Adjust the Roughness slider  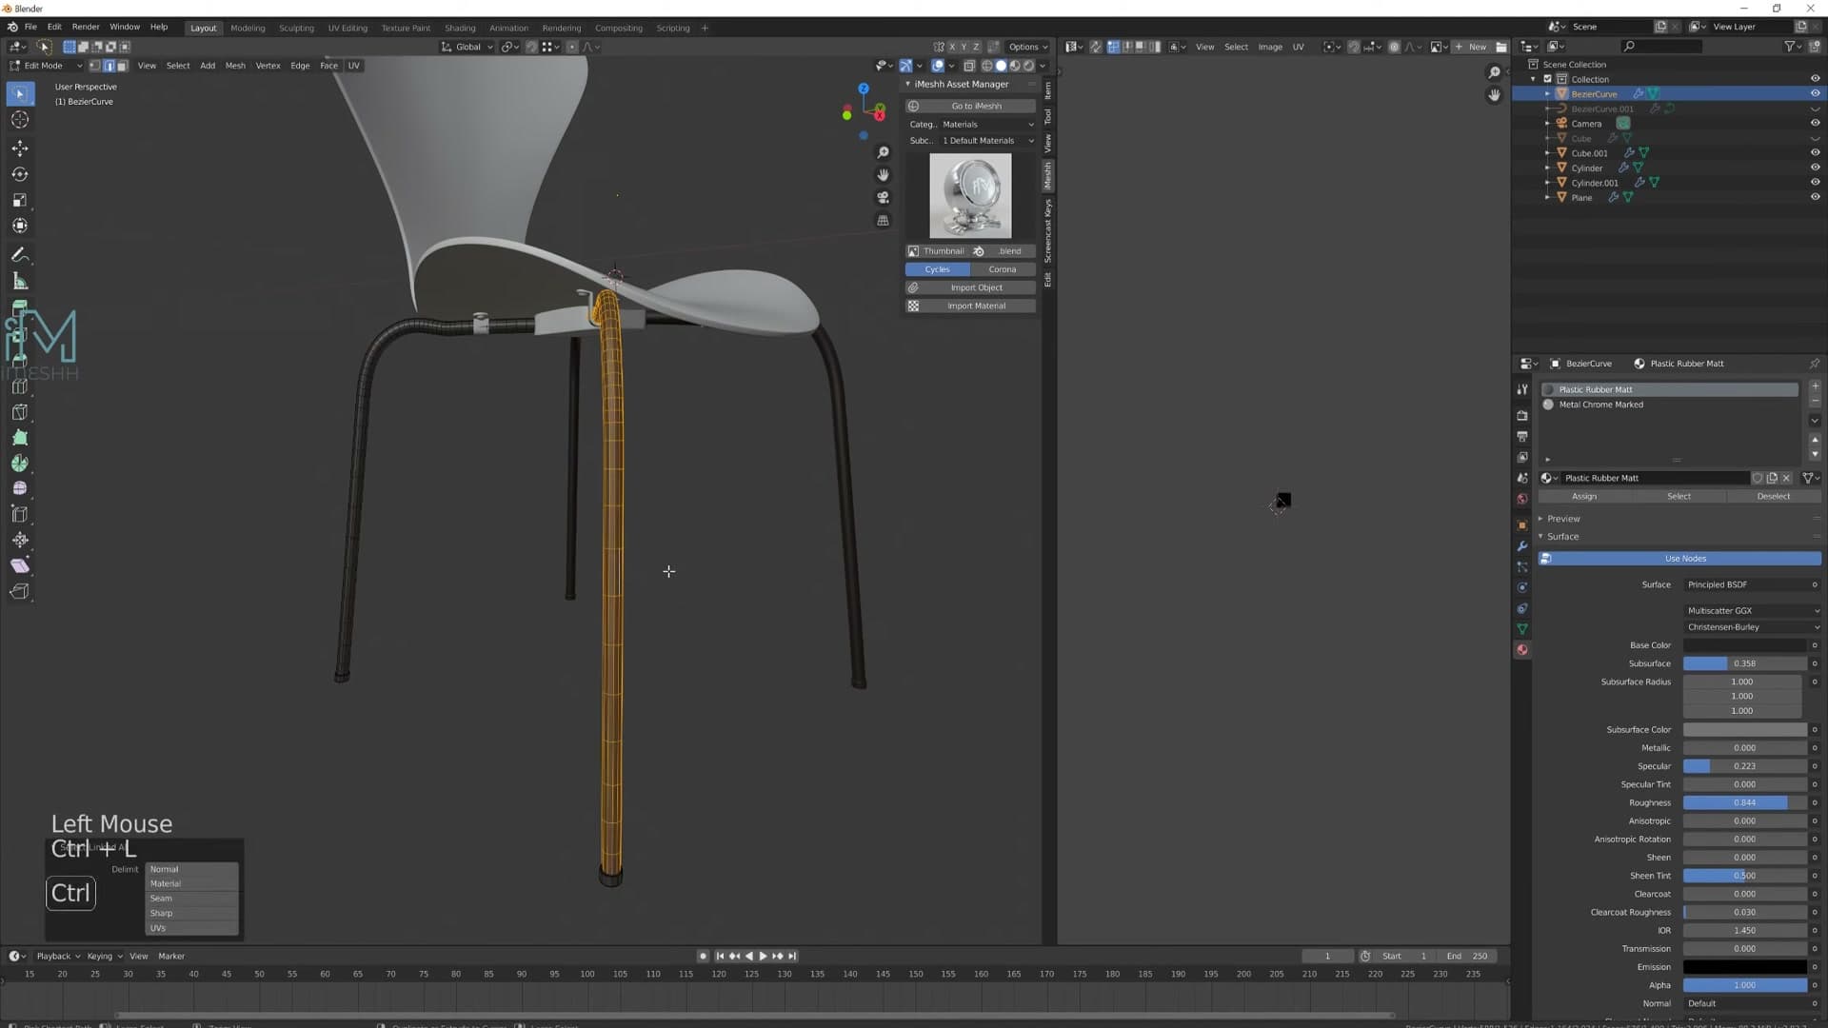pyautogui.click(x=1744, y=802)
